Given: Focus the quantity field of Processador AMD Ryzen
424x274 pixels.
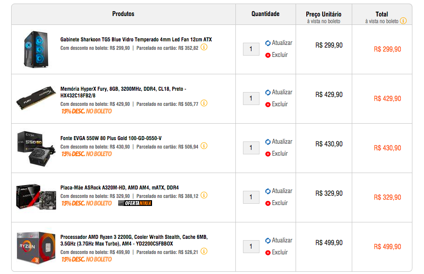Looking at the screenshot, I should coord(251,246).
